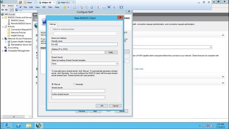This screenshot has height=129, width=229.
Task: Click the unity mode icon
Action: pyautogui.click(x=114, y=7)
